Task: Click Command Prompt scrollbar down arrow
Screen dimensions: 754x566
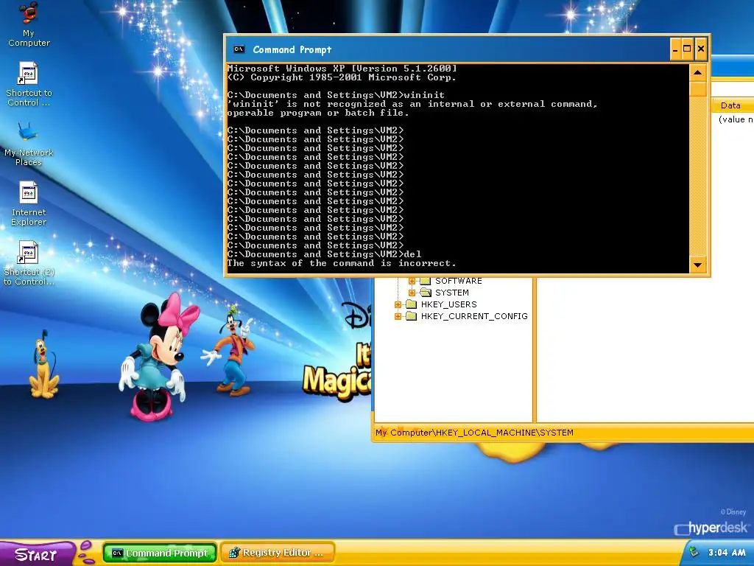Action: pos(698,265)
